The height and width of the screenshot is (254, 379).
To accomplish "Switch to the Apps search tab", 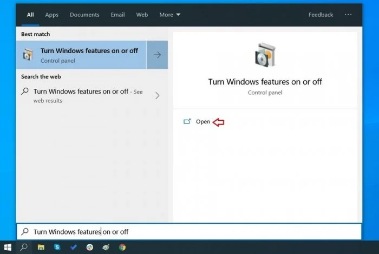I will coord(52,15).
